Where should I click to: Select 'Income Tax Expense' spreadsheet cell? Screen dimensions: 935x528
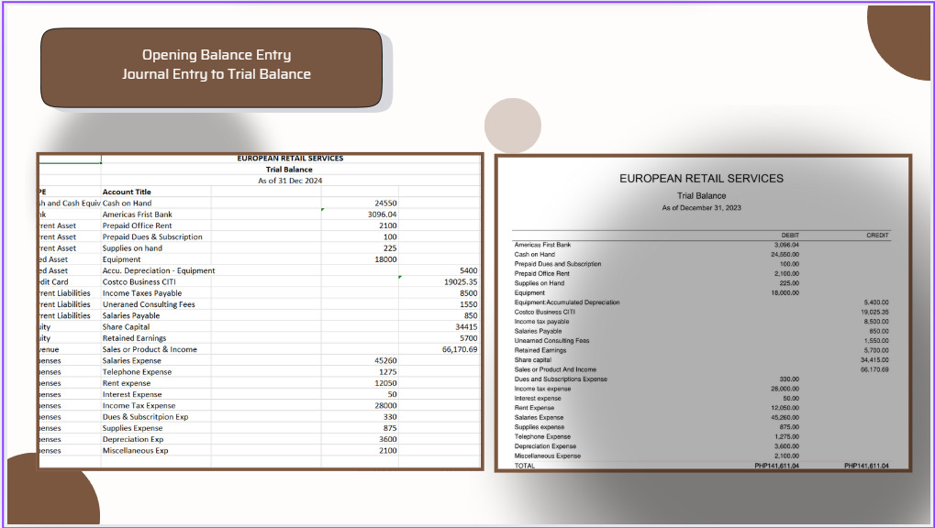139,406
